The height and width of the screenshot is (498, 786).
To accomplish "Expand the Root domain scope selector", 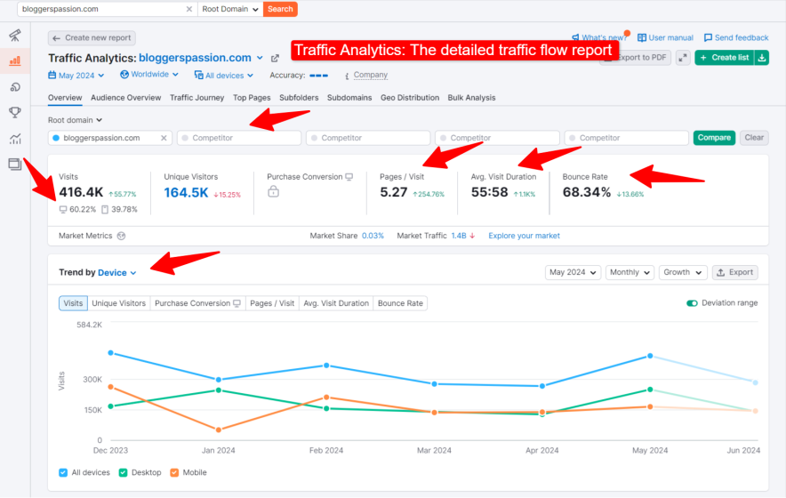I will pyautogui.click(x=76, y=120).
